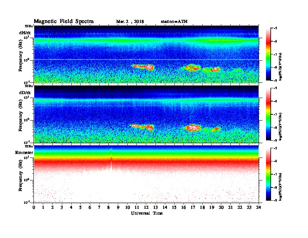Click the "-6" tick on Riometer color scale
Screen dimensions: 308x238
click(x=275, y=161)
